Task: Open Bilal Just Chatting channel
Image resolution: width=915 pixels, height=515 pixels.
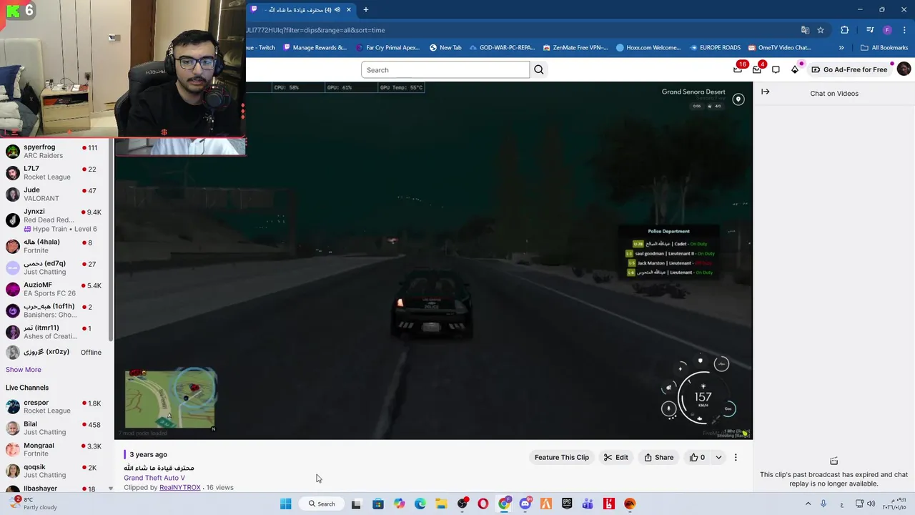Action: pos(56,428)
